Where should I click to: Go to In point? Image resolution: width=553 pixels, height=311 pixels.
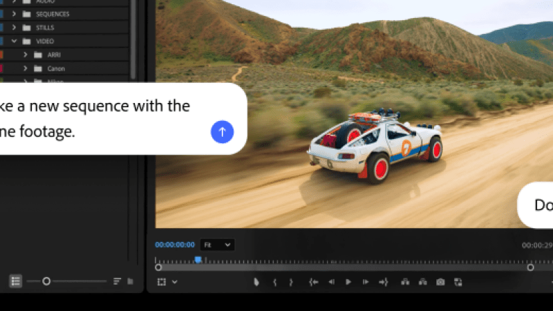314,282
